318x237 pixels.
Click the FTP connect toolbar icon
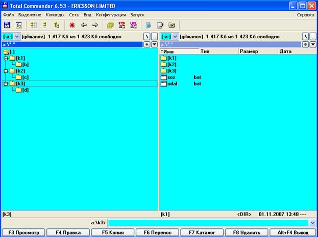point(122,25)
